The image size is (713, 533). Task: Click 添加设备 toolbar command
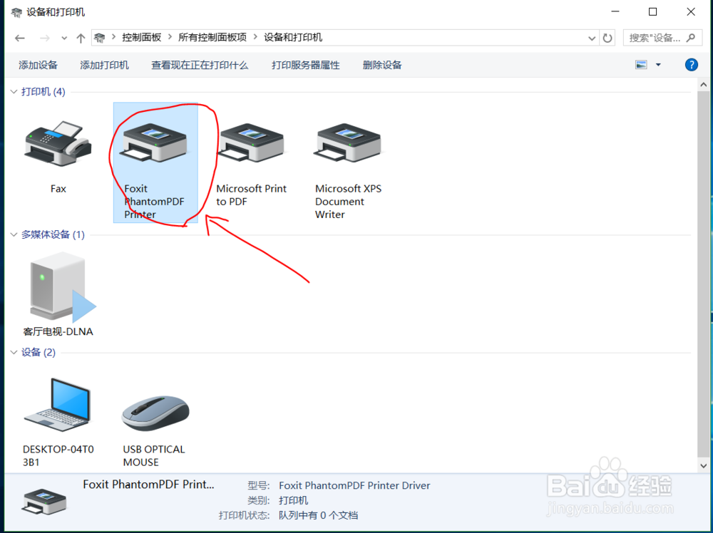pyautogui.click(x=39, y=65)
